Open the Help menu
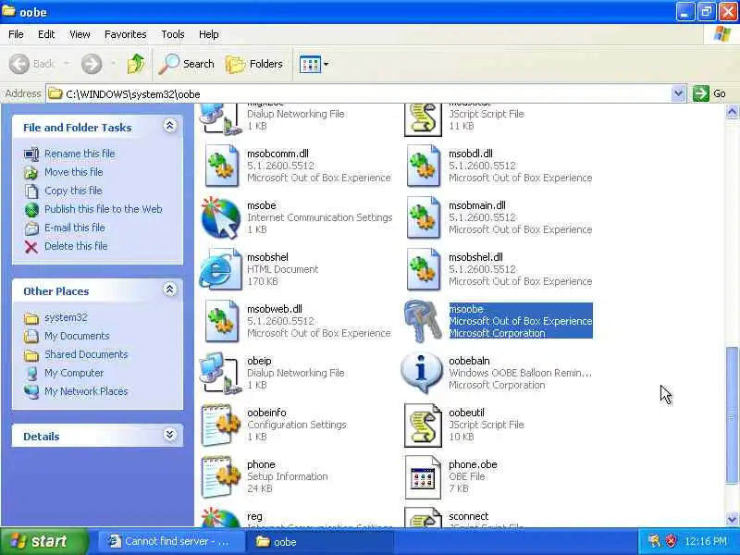This screenshot has height=555, width=740. click(209, 34)
